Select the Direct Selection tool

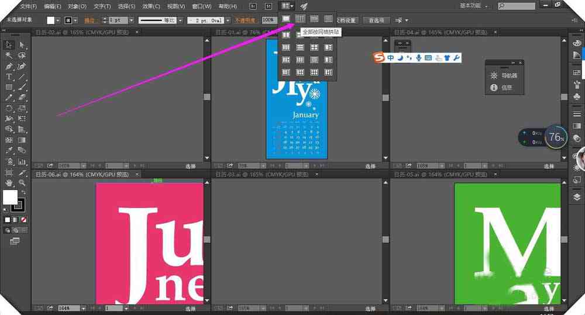[x=22, y=45]
